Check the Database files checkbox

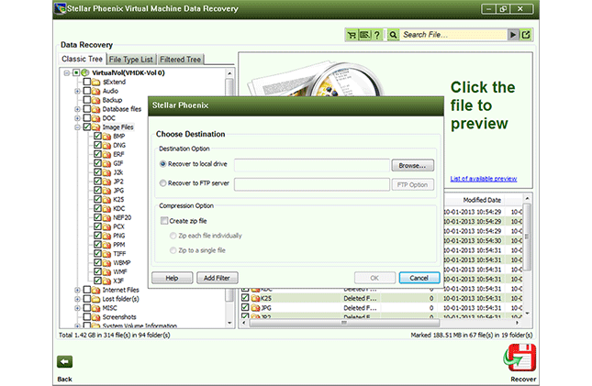87,109
